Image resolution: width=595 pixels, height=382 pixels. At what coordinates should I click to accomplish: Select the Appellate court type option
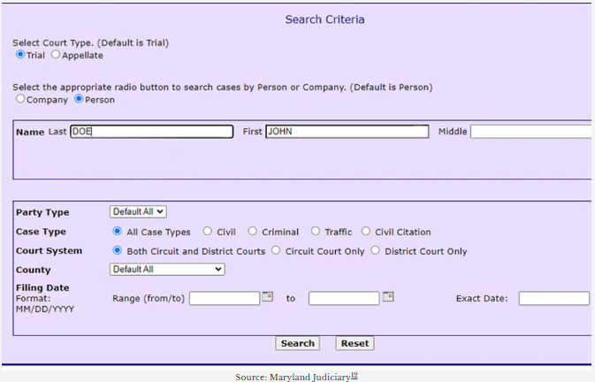tap(56, 55)
